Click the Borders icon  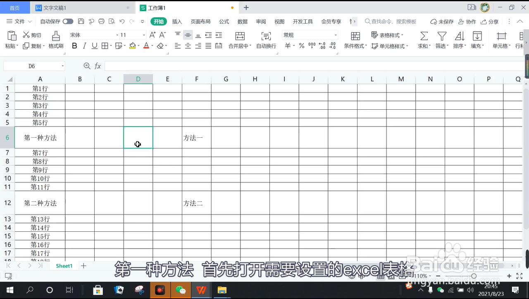pyautogui.click(x=105, y=46)
